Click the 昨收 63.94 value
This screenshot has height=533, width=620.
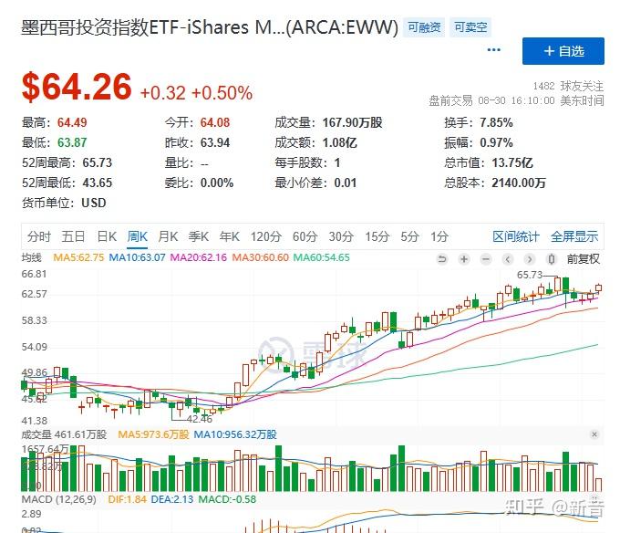pyautogui.click(x=214, y=142)
